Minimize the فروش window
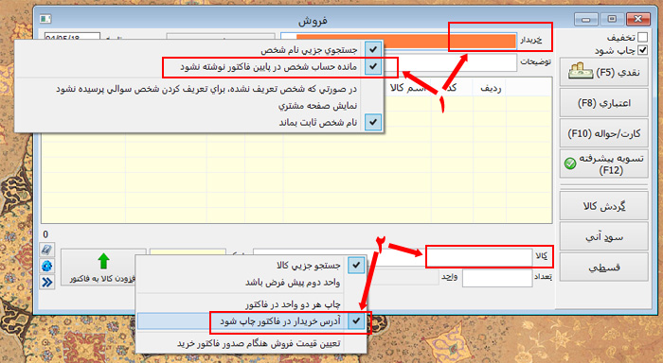This screenshot has height=363, width=663. click(585, 19)
